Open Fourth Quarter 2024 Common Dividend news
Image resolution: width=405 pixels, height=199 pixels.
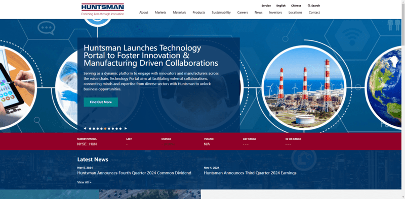(x=134, y=173)
